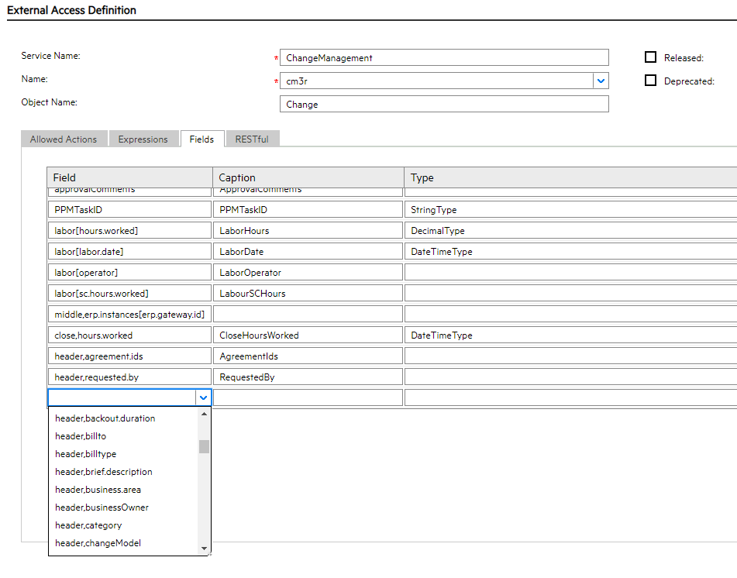
Task: Click the PPMTaskID field cell
Action: coord(129,210)
